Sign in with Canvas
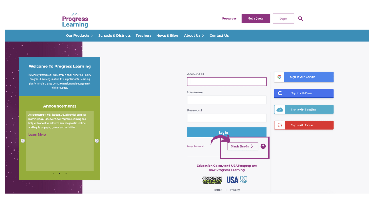370x197 pixels. [x=304, y=125]
